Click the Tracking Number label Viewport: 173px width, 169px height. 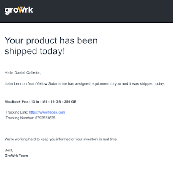pos(20,118)
